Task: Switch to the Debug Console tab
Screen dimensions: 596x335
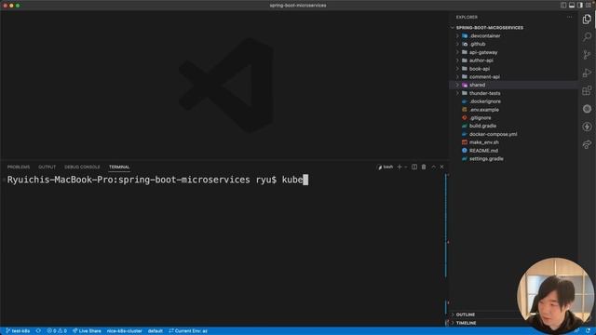Action: tap(82, 167)
